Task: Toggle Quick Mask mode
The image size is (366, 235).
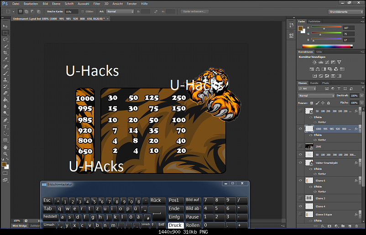Action: 5,173
